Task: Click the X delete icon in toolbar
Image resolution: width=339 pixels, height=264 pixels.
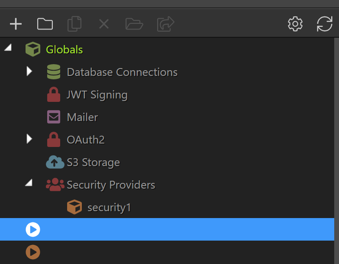Action: click(104, 24)
